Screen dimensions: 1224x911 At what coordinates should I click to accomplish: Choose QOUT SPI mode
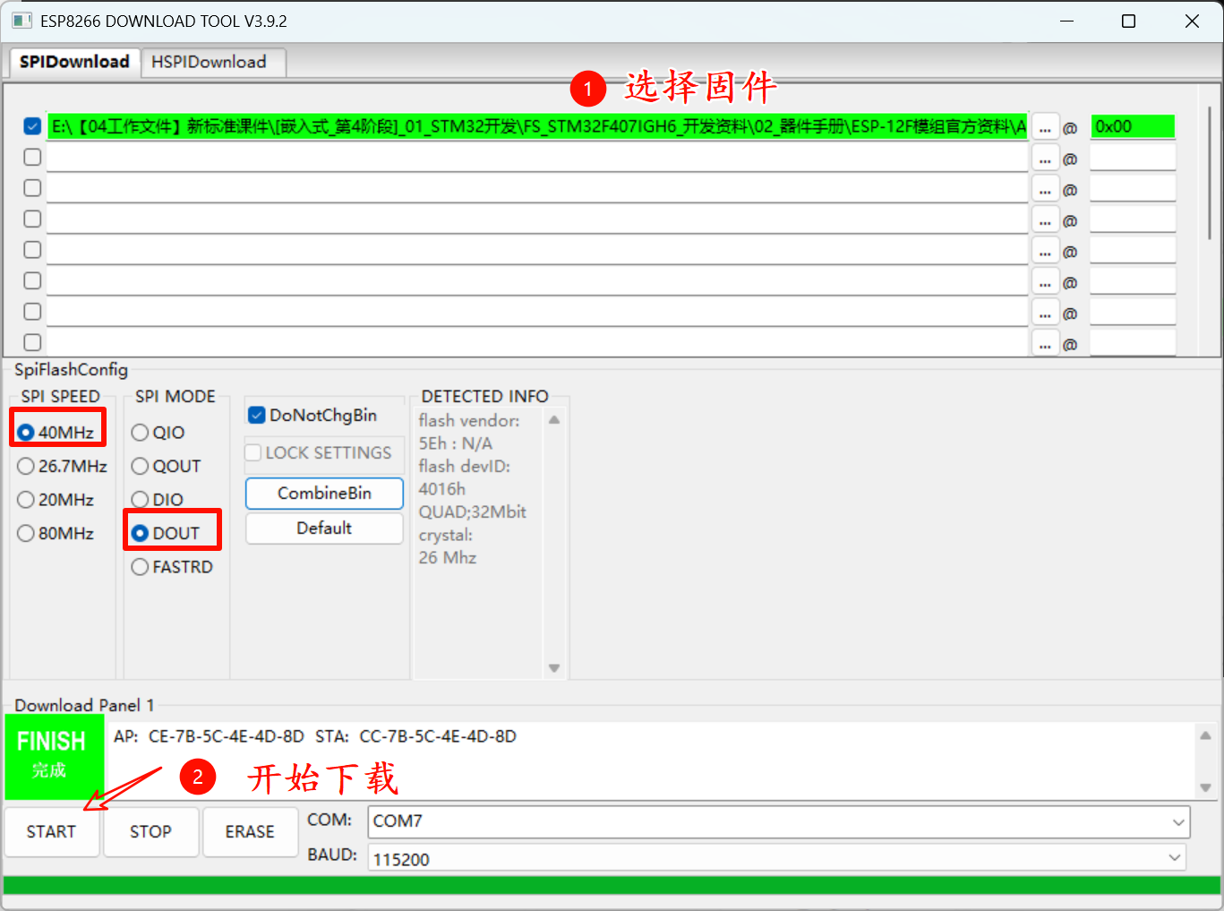(167, 466)
